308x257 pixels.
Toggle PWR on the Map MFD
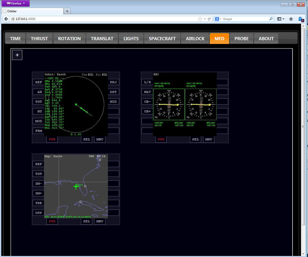pyautogui.click(x=52, y=221)
